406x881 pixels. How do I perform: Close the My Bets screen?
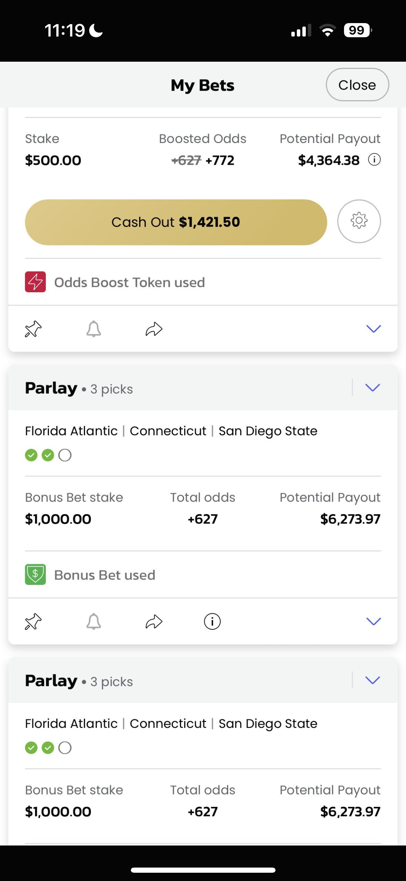357,85
